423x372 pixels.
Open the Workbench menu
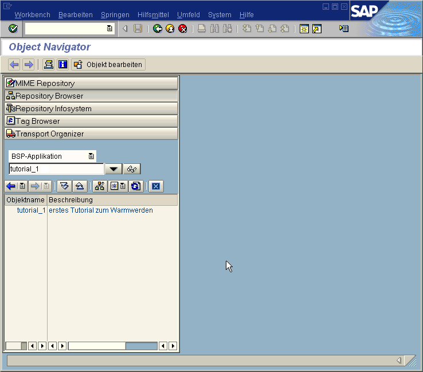(x=32, y=14)
